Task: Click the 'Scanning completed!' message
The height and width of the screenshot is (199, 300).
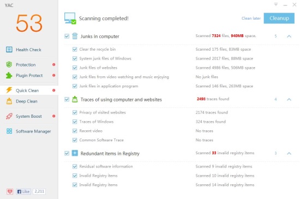Action: 104,19
